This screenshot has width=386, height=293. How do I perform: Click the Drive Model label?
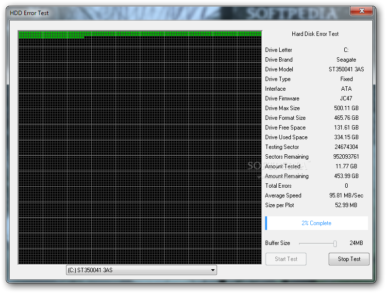click(279, 69)
